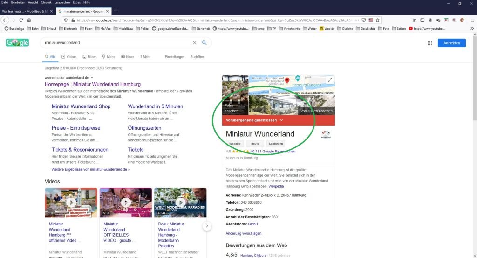This screenshot has height=258, width=477.
Task: Clear the search box with X icon
Action: 195,43
